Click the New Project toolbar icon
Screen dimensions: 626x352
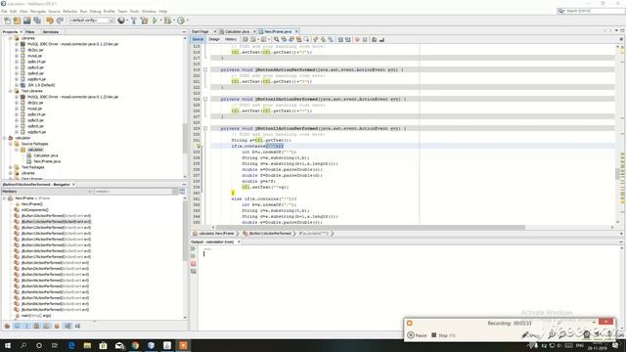(17, 21)
